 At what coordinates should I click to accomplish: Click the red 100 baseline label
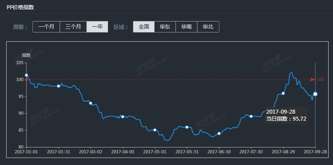pos(321,79)
